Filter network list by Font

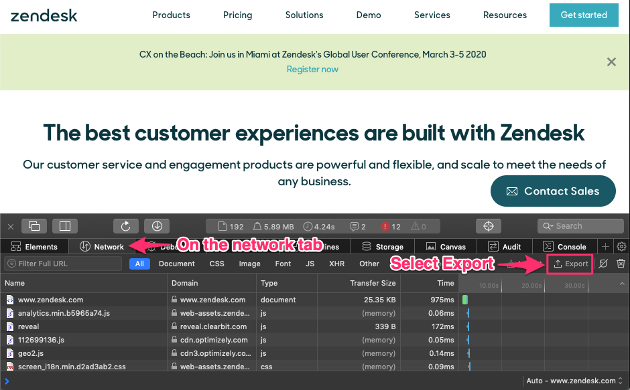(283, 264)
